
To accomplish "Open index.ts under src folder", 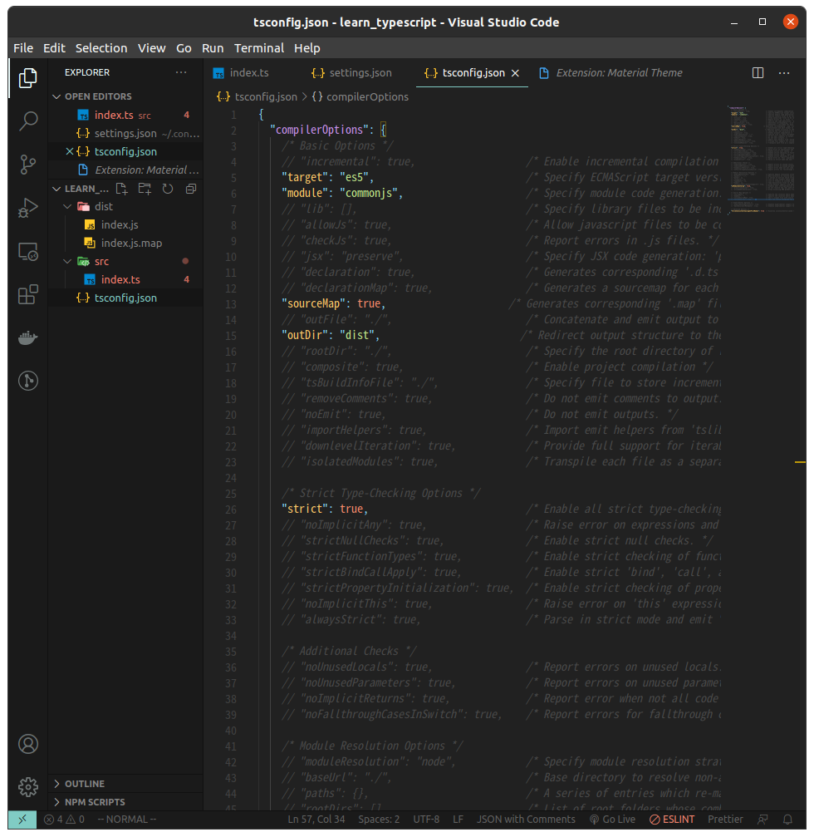I will pos(120,280).
